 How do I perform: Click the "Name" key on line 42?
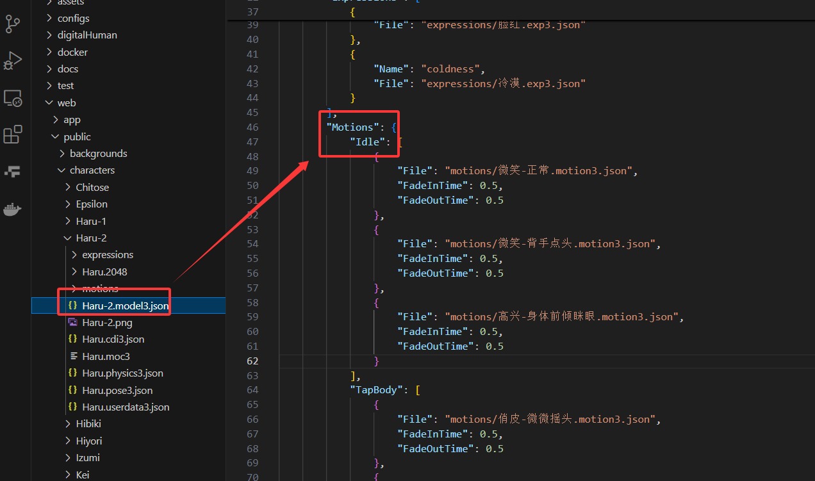[391, 69]
